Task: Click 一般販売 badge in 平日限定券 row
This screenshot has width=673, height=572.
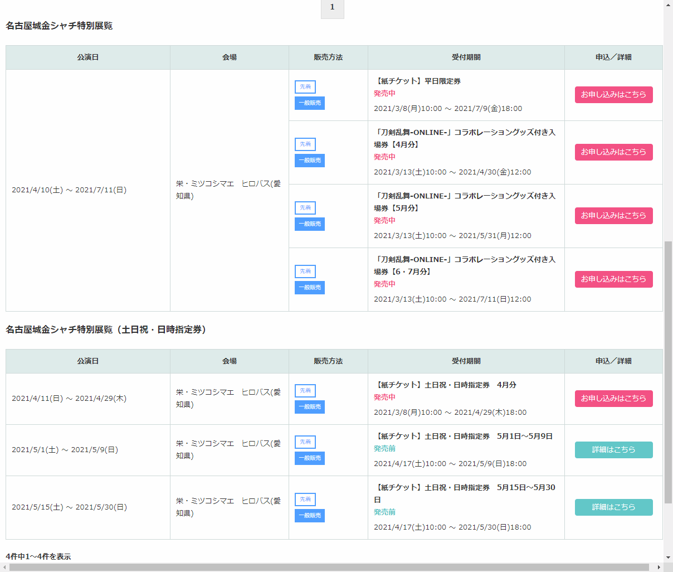Action: click(310, 103)
